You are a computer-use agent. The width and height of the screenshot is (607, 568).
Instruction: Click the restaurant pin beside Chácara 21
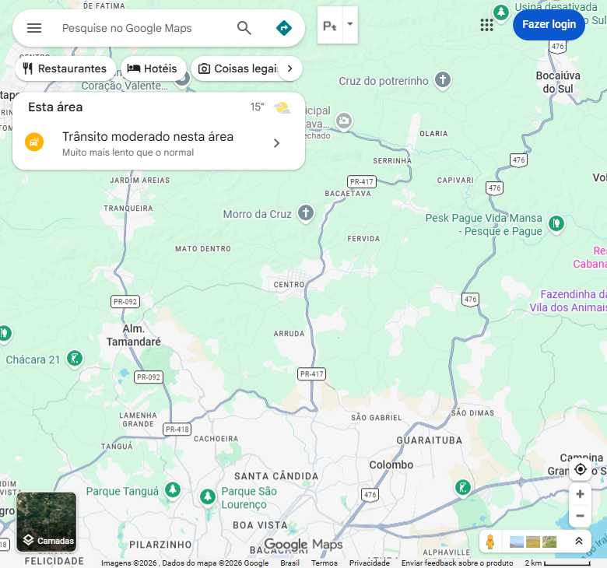5,334
